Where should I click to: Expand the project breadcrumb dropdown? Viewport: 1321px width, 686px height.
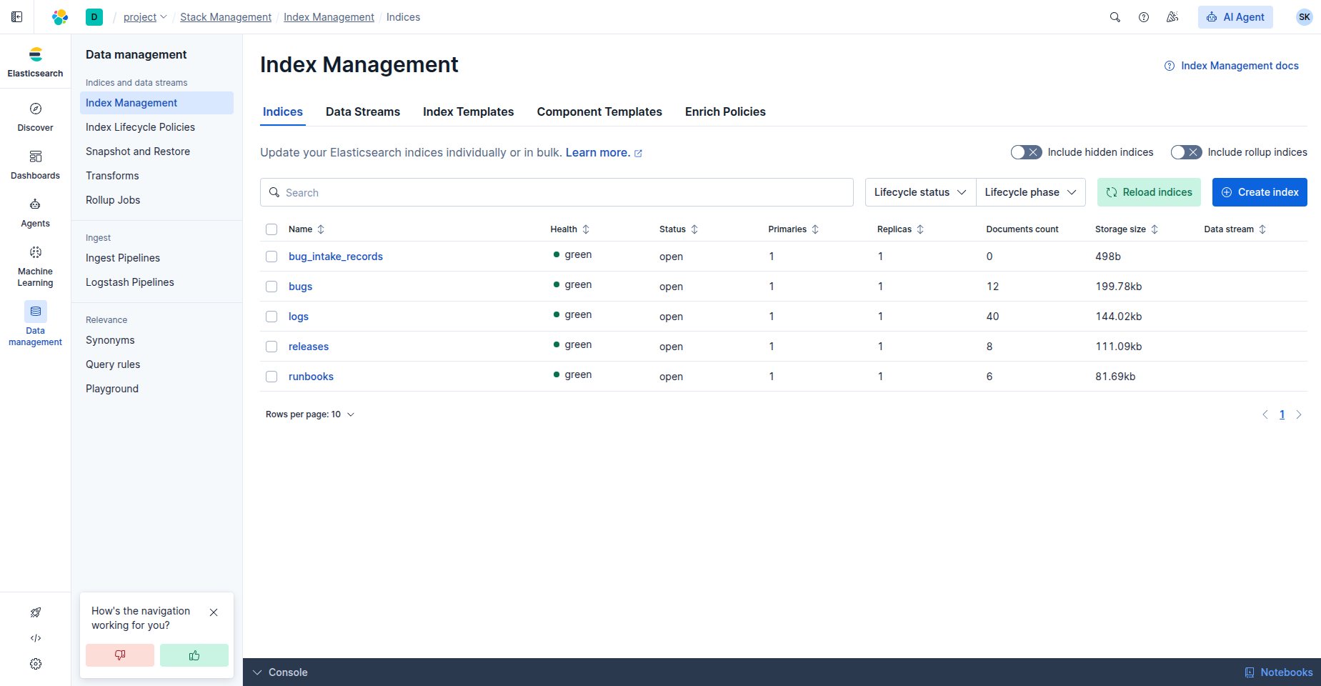[145, 17]
